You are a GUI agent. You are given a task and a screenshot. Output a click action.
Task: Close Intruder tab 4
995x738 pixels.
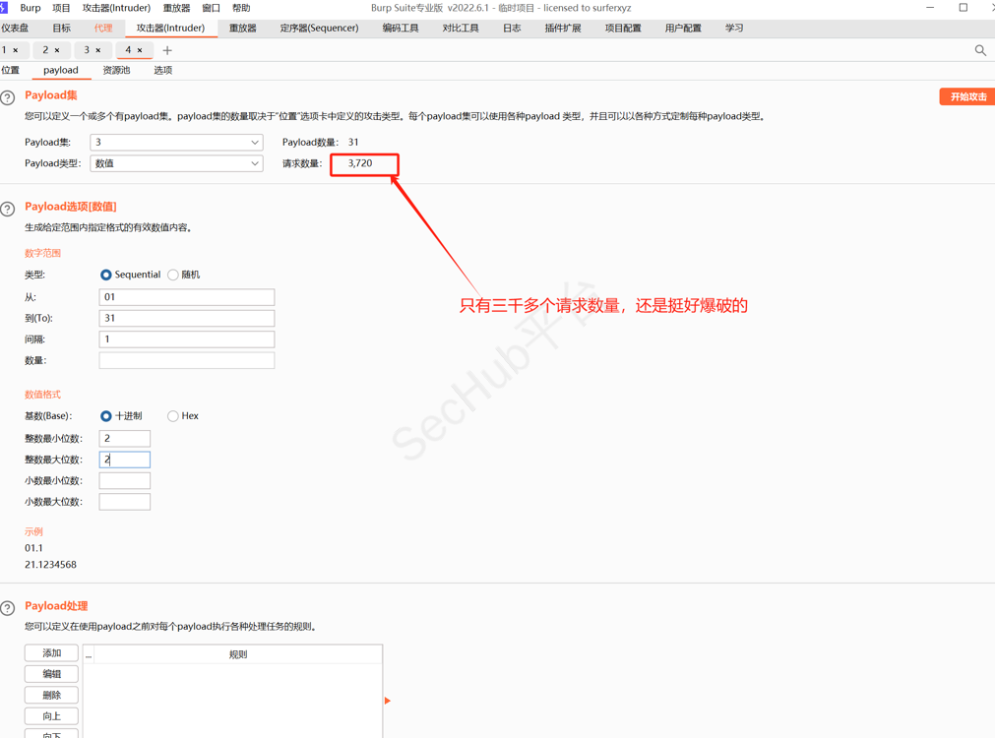[140, 50]
